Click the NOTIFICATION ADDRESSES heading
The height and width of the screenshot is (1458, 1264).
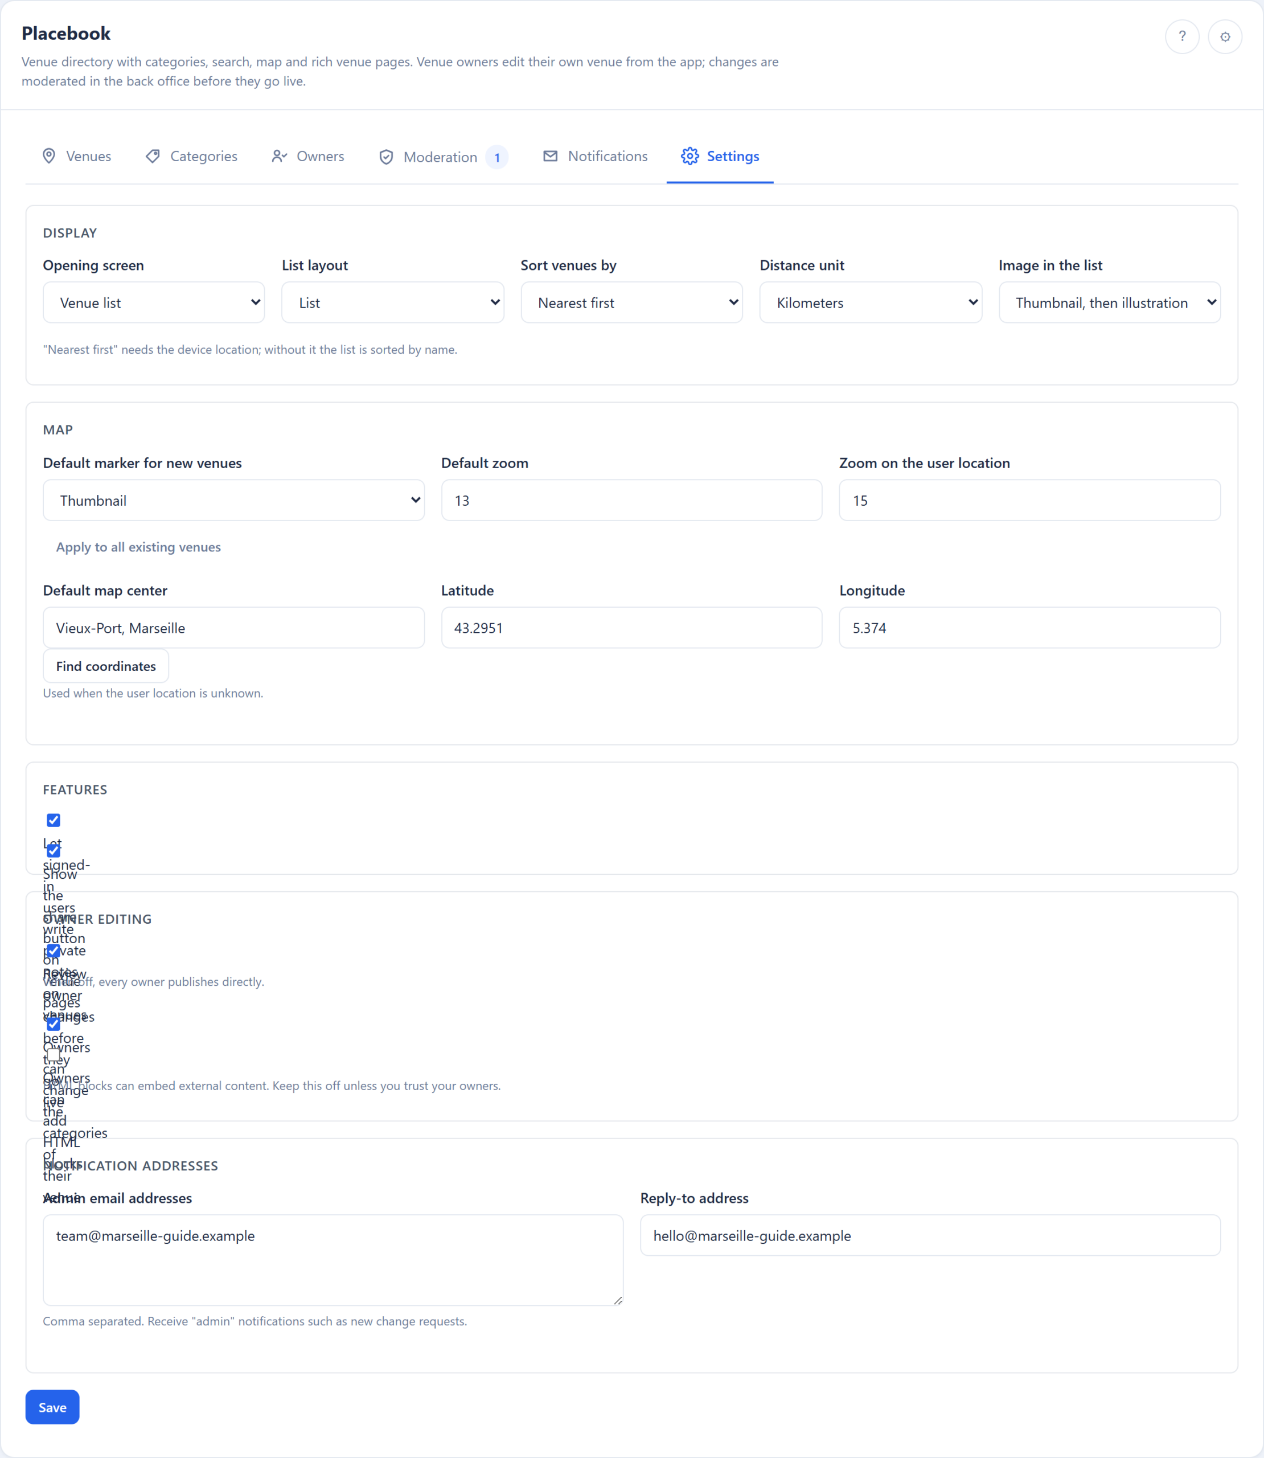click(x=130, y=1165)
